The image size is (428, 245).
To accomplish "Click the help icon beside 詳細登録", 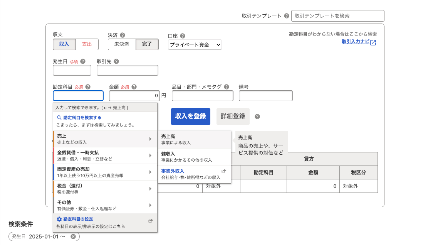I will pos(257,116).
